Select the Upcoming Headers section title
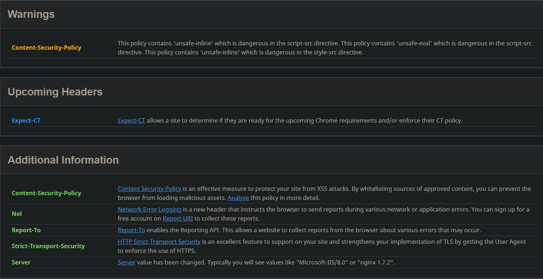This screenshot has width=543, height=279. [55, 91]
